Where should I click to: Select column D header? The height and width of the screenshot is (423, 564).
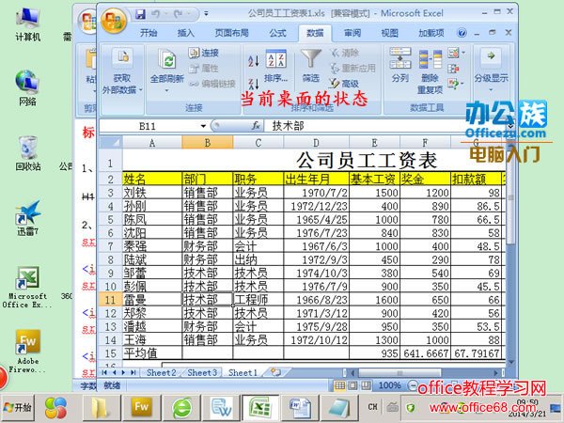(316, 143)
